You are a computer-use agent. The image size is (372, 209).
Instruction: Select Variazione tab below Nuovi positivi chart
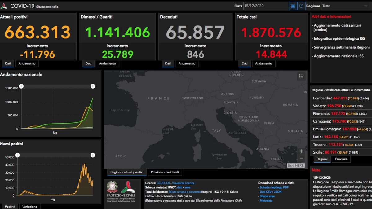click(30, 207)
